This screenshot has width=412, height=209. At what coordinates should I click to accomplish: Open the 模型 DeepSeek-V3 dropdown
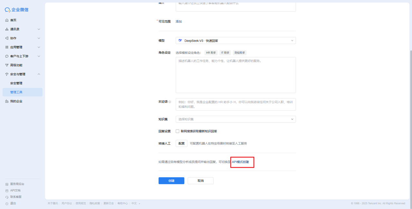pos(236,41)
